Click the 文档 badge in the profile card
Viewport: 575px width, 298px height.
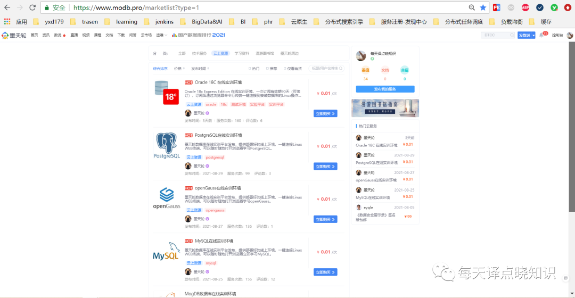click(x=385, y=70)
